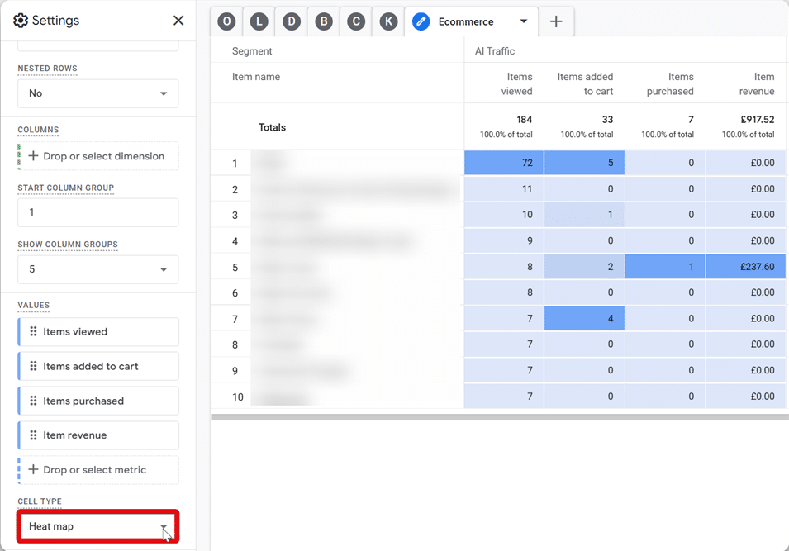Add a new tab with the plus

[x=556, y=21]
